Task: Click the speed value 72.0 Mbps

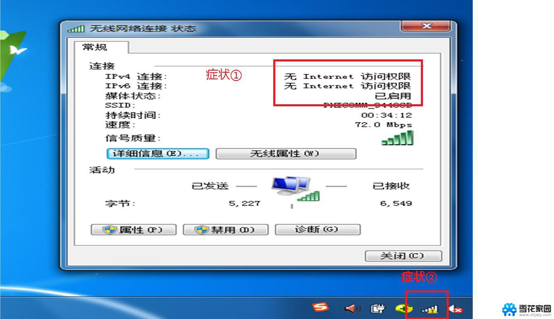Action: [384, 125]
